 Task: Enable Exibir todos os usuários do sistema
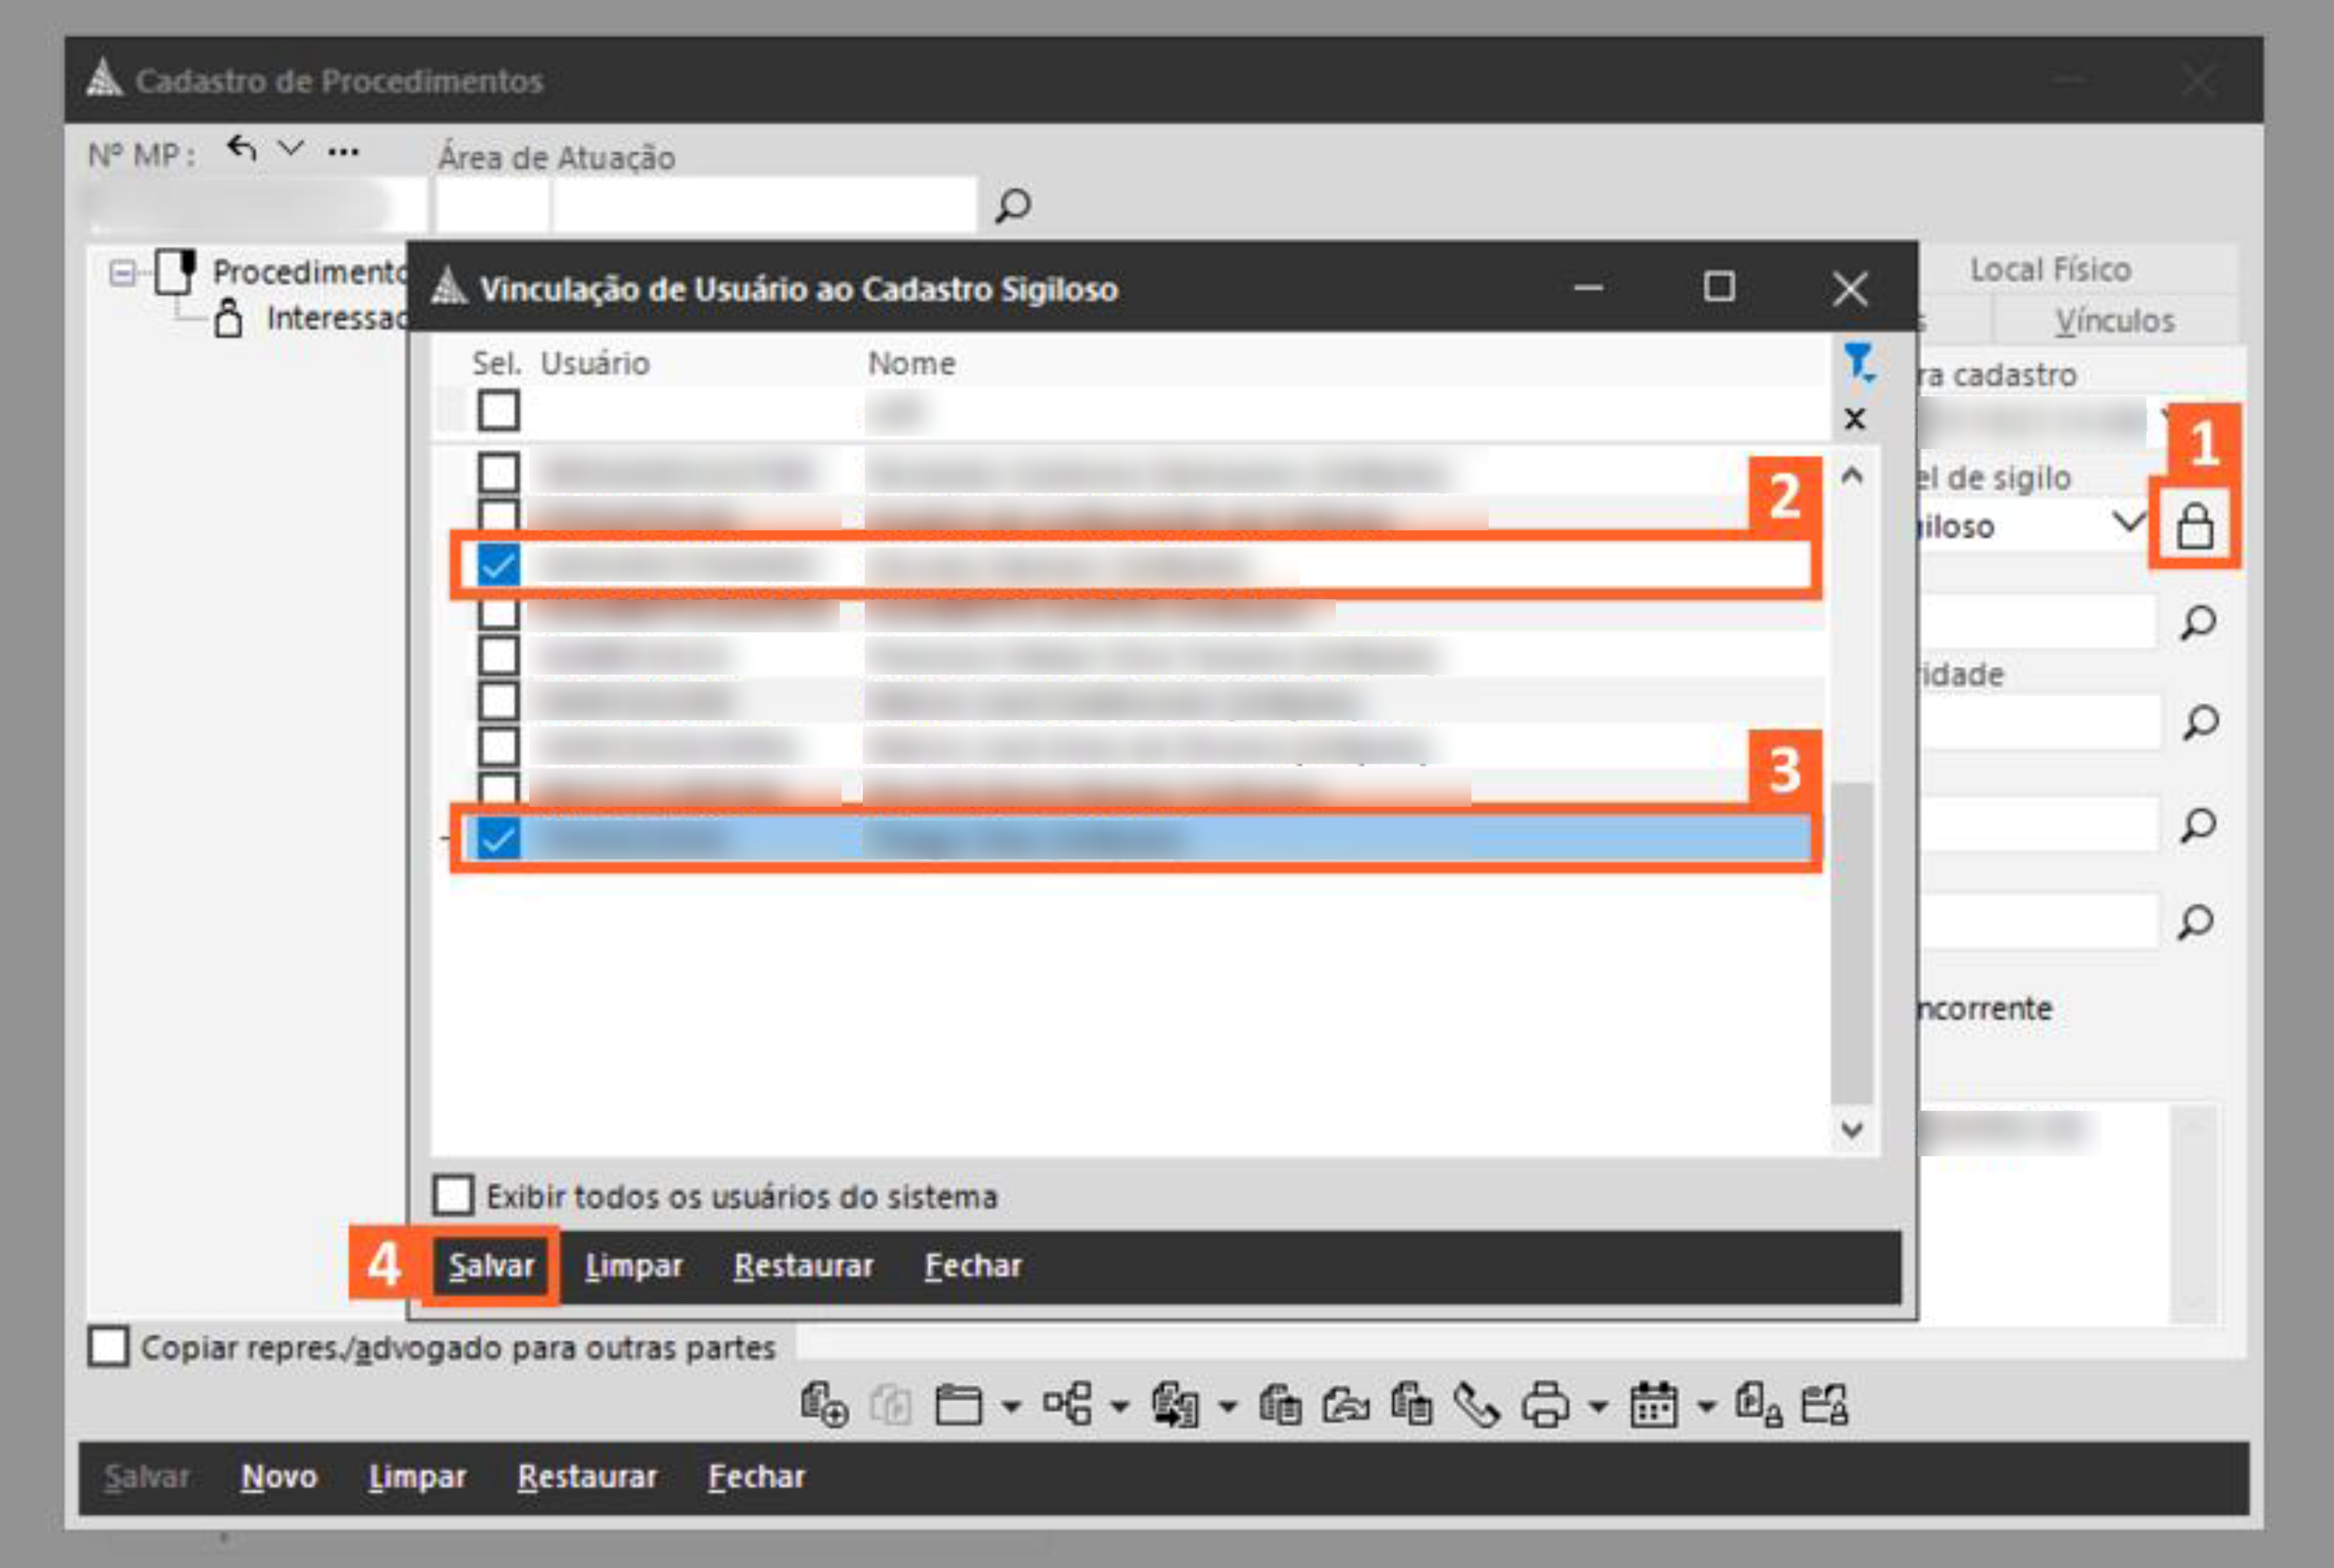453,1195
